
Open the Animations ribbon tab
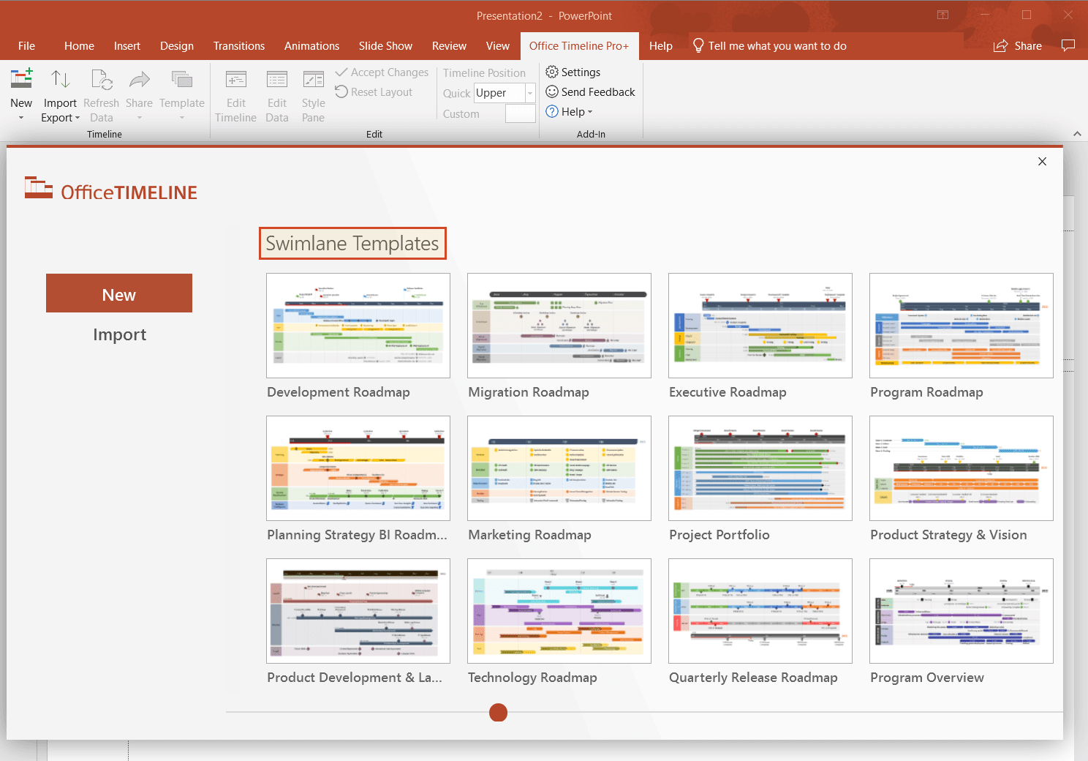click(x=311, y=45)
